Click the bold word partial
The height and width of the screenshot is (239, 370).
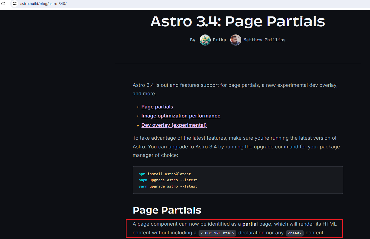pos(250,224)
